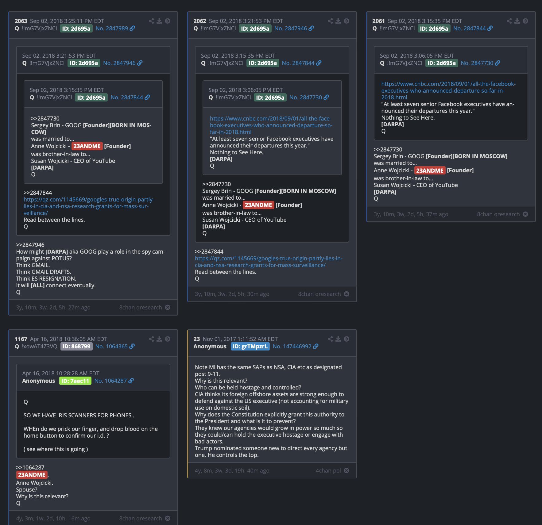Click 23ANDME tag in post 2063 nested quote
542x525 pixels.
87,146
